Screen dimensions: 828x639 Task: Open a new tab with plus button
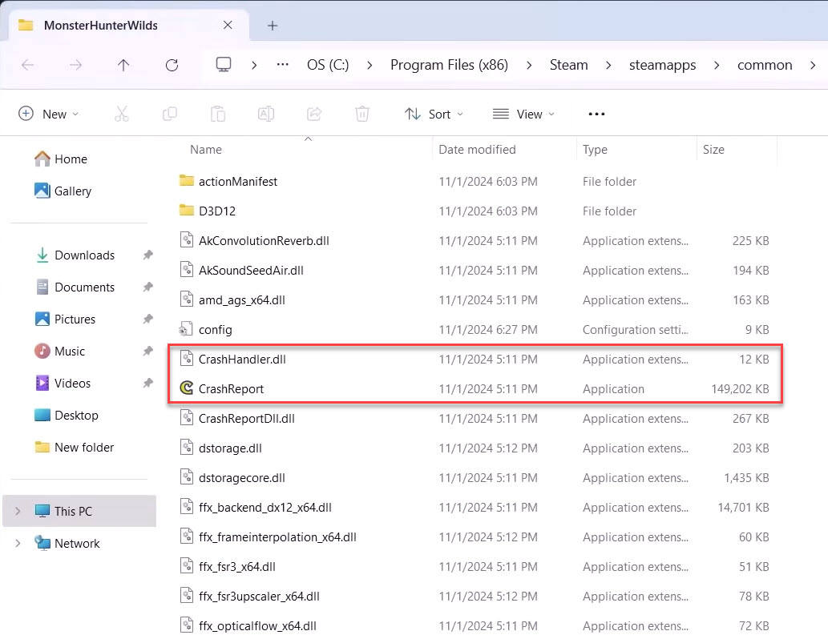click(273, 26)
